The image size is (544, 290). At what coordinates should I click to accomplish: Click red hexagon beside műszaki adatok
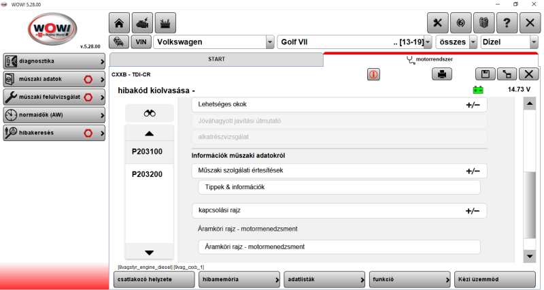click(88, 80)
